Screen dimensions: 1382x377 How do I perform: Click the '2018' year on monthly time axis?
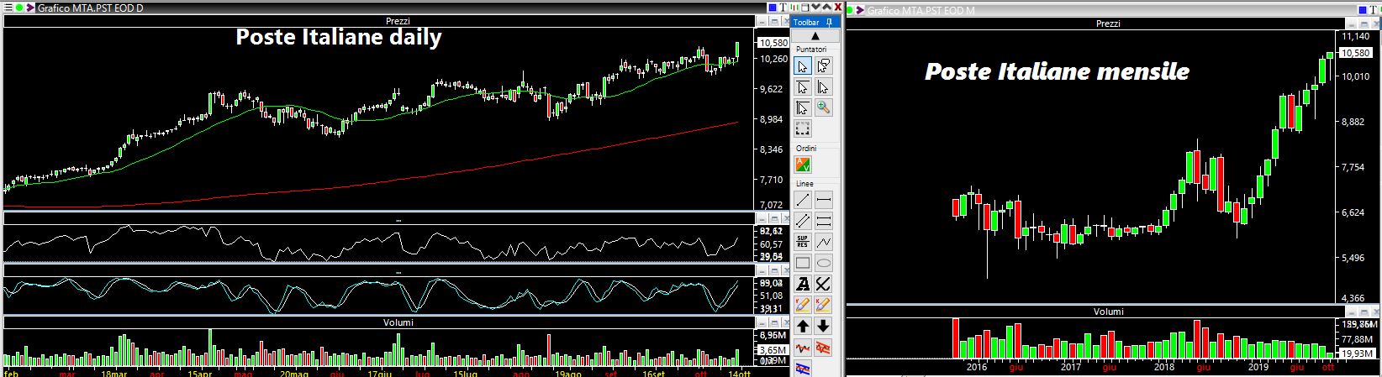point(1164,368)
